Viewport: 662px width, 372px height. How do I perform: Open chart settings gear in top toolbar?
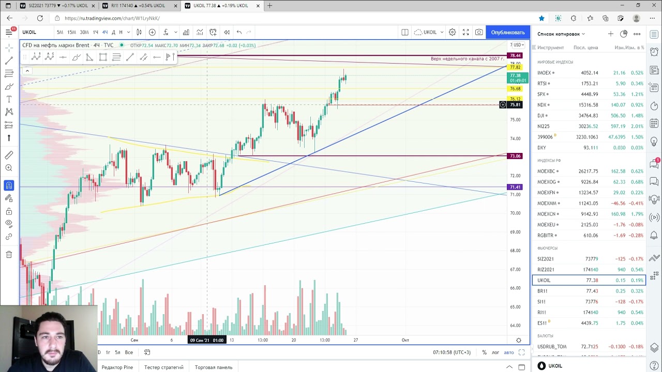[452, 32]
